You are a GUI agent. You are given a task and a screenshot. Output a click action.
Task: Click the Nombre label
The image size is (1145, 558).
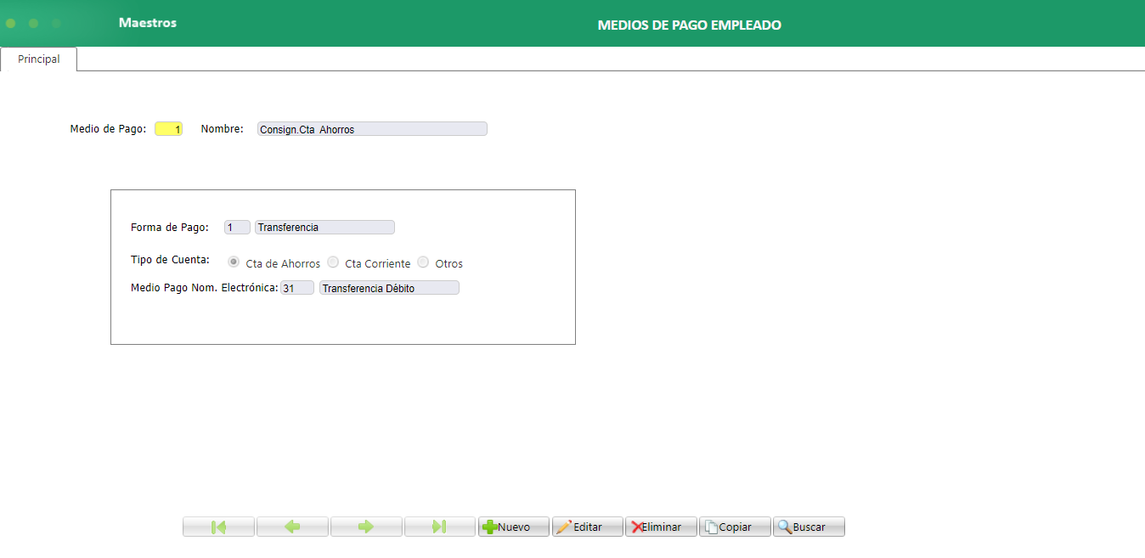point(223,129)
